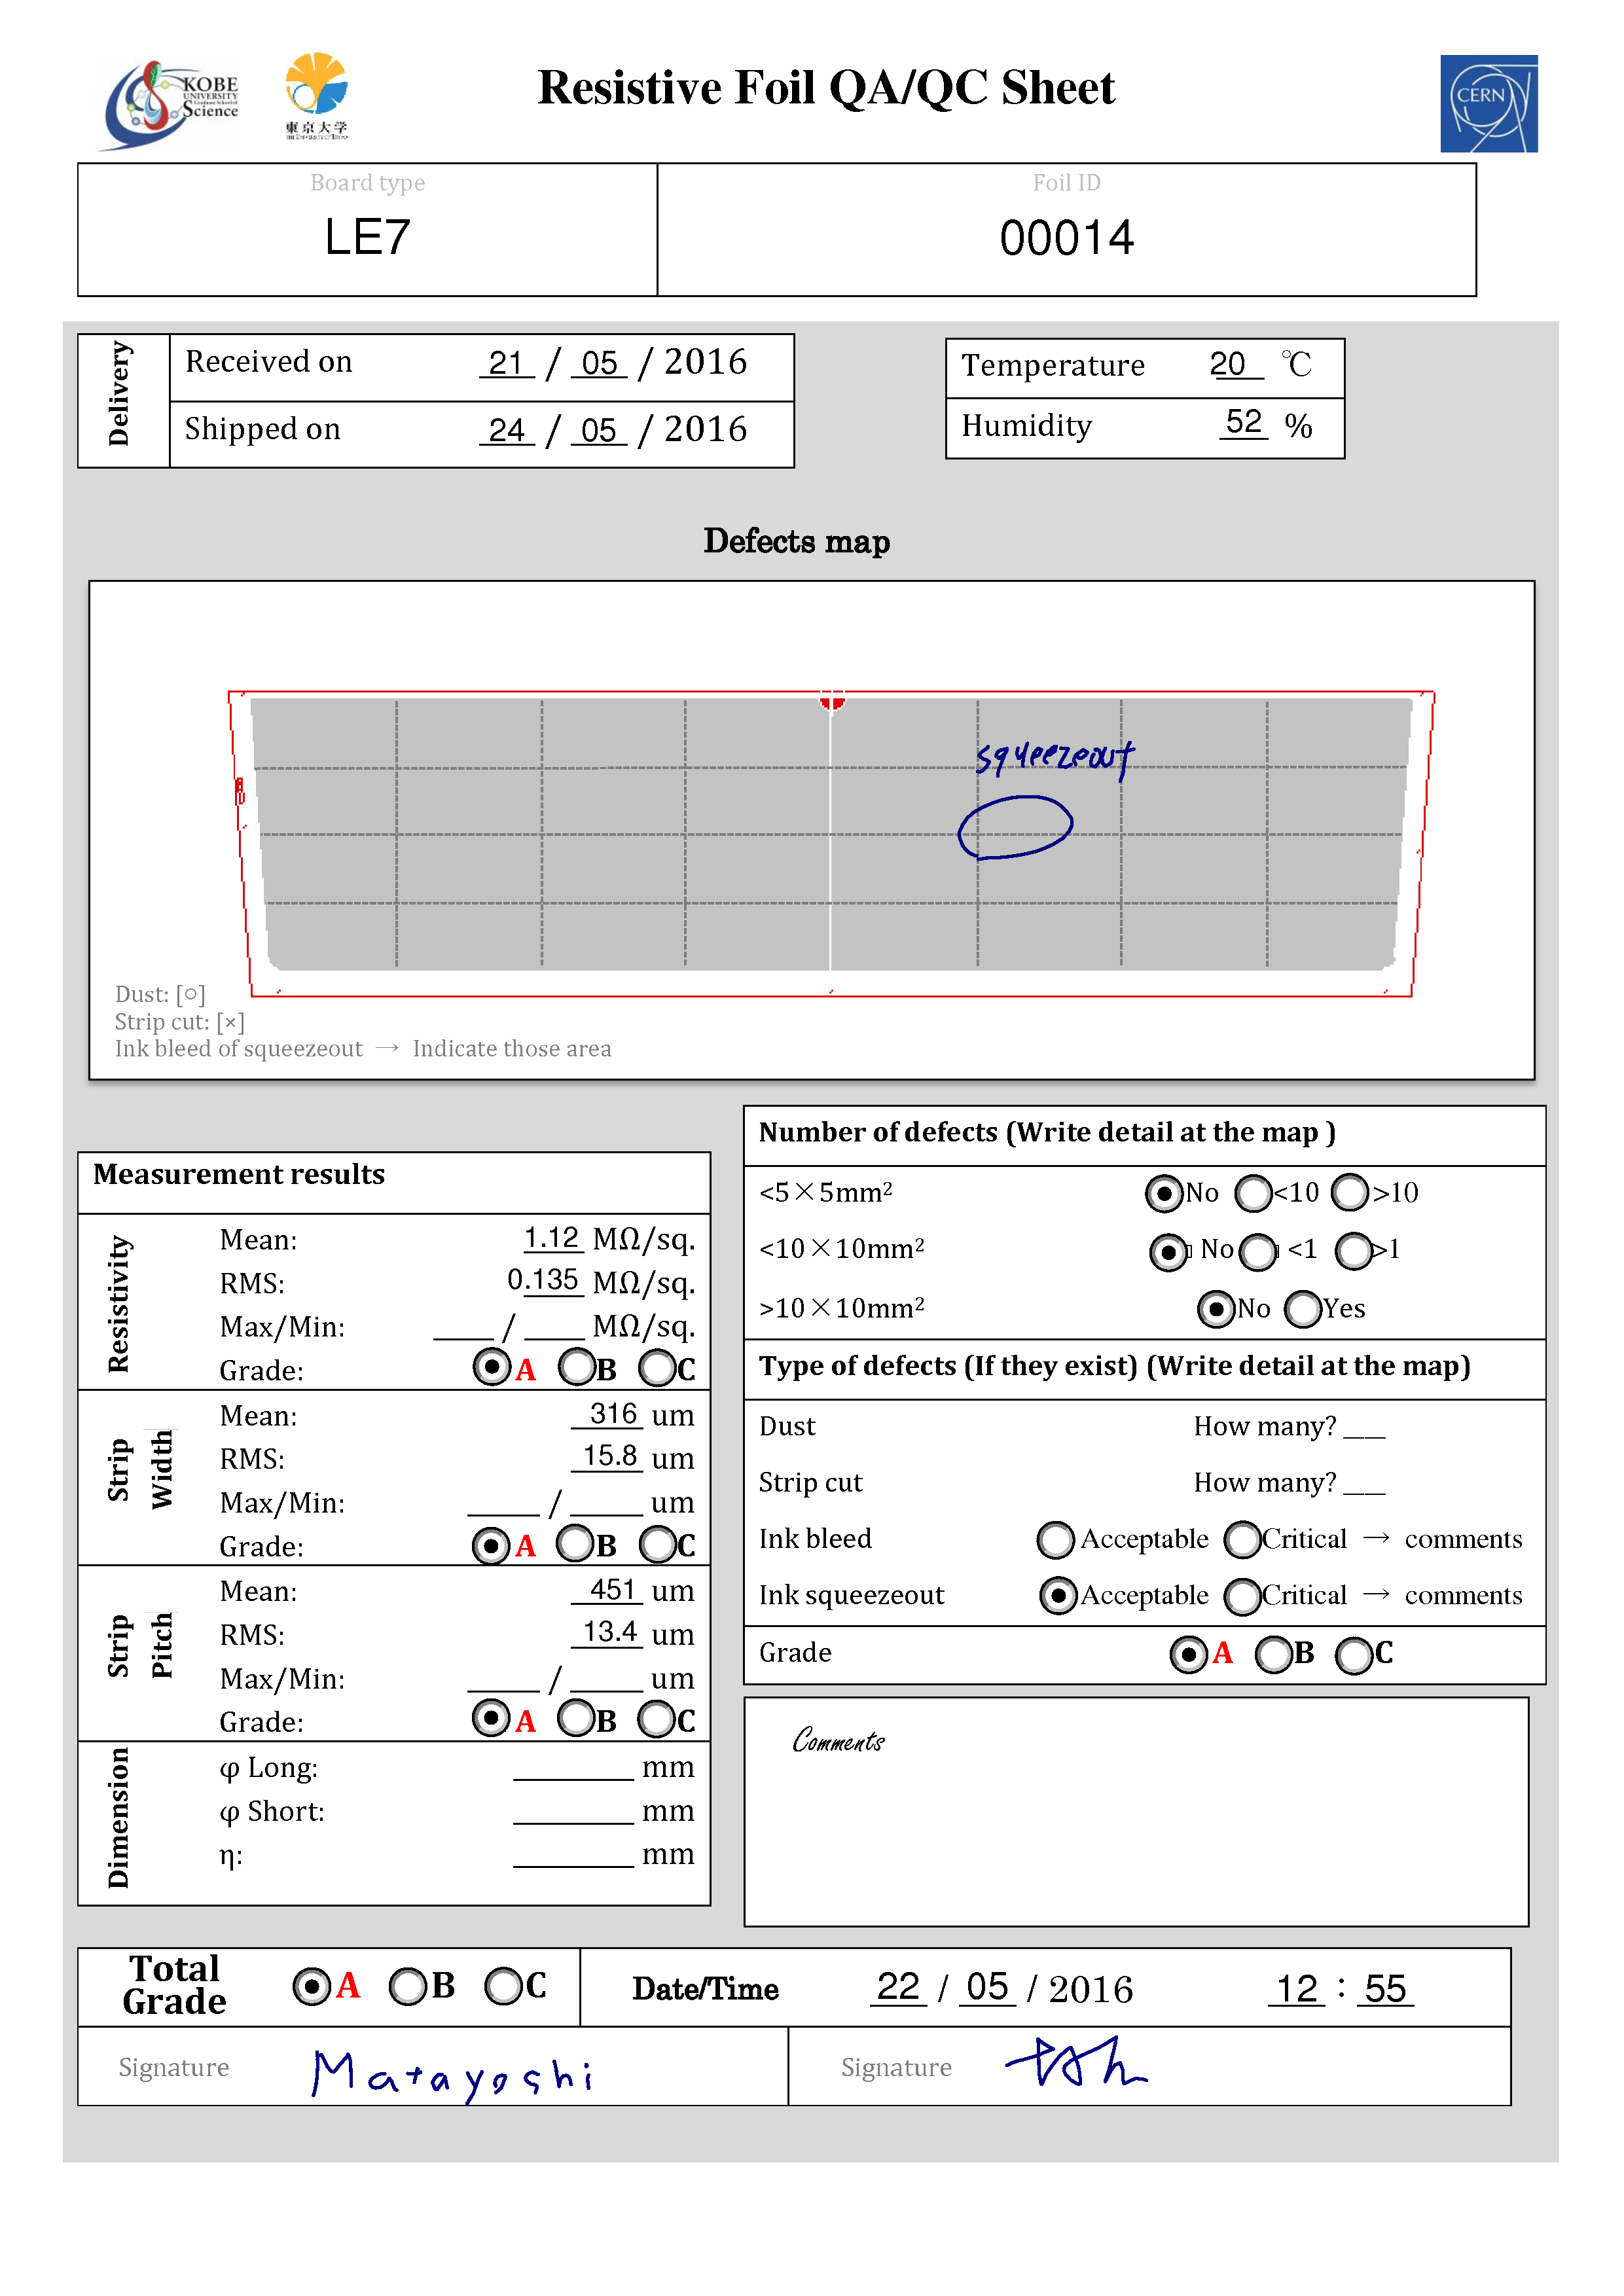Click the η dimension blank field

(573, 1855)
